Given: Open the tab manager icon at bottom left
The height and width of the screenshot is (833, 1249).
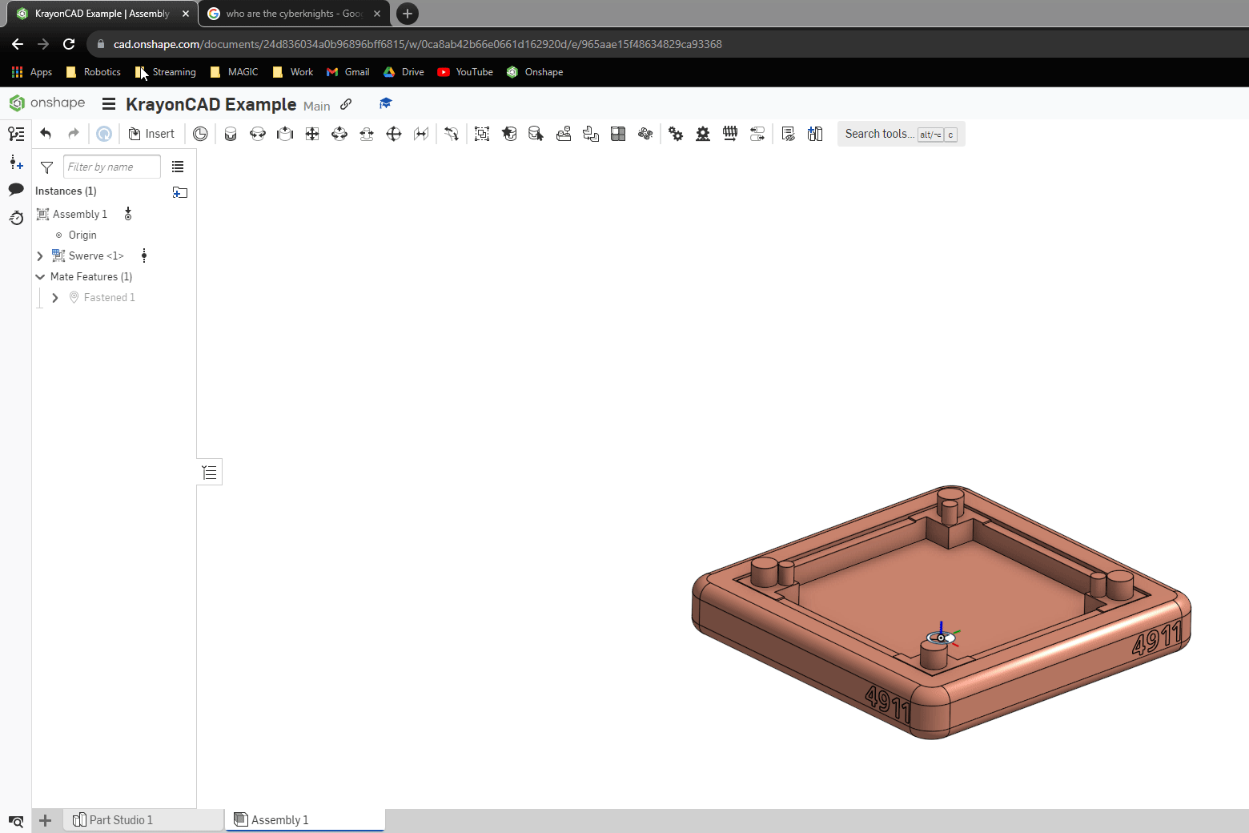Looking at the screenshot, I should (x=16, y=821).
